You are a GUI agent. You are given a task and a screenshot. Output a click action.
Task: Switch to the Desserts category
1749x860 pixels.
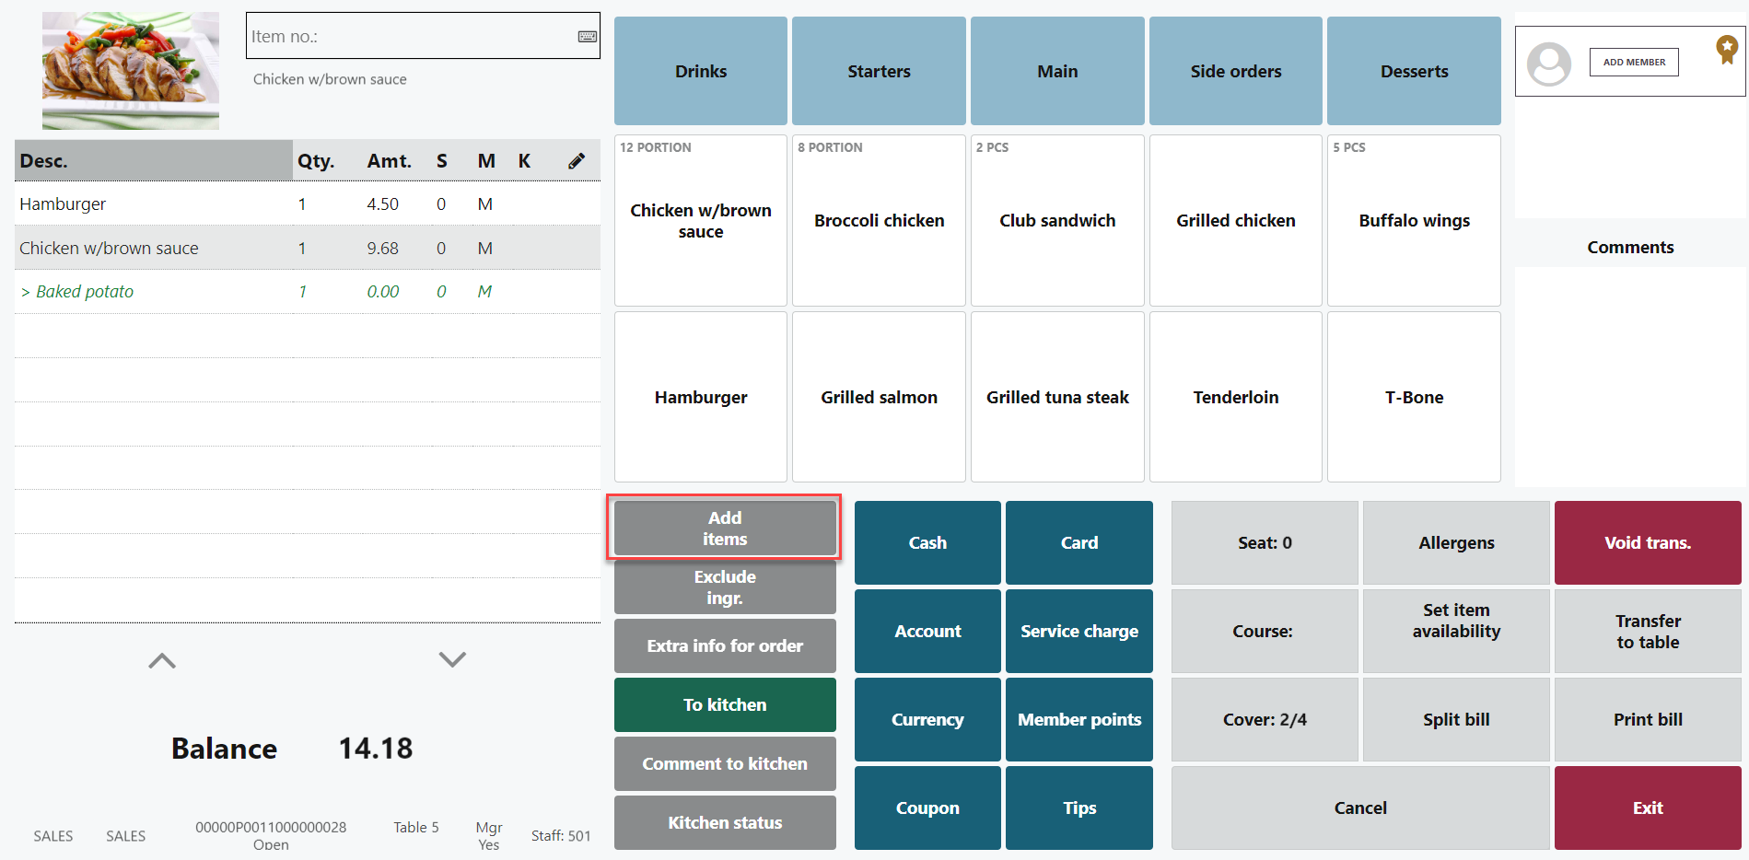(x=1413, y=71)
